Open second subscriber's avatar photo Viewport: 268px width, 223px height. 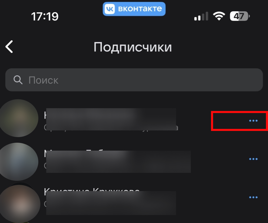19,162
